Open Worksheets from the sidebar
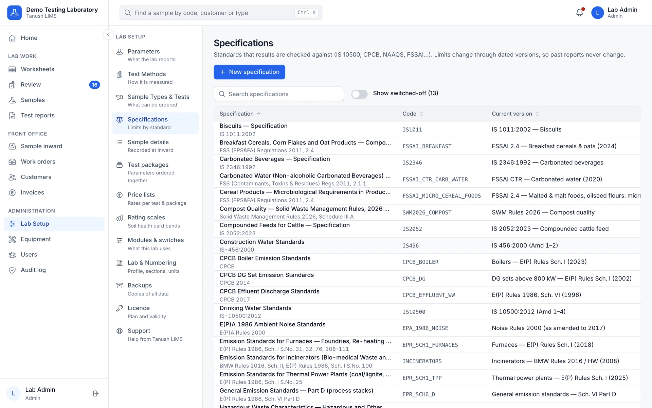652x408 pixels. click(54, 69)
